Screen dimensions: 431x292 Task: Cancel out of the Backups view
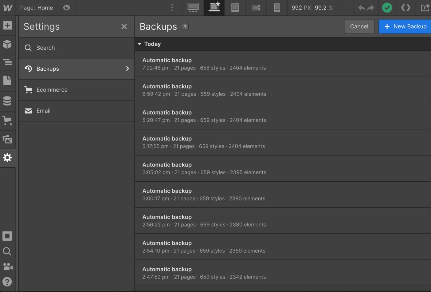[x=359, y=26]
